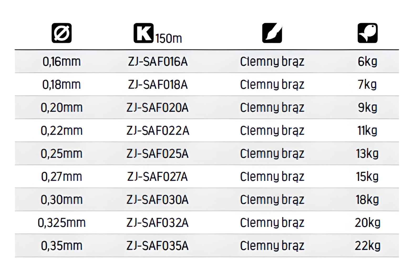Click the K spool length icon
The width and height of the screenshot is (418, 273).
click(143, 33)
